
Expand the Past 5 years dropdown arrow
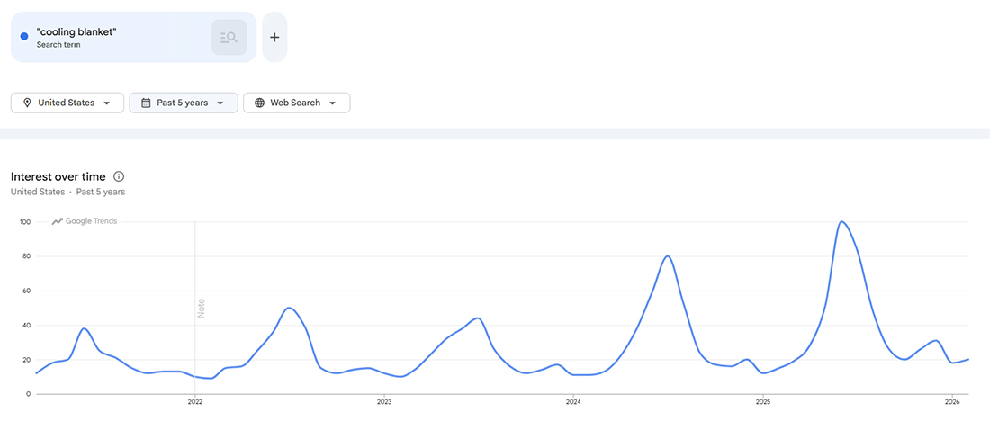(220, 103)
